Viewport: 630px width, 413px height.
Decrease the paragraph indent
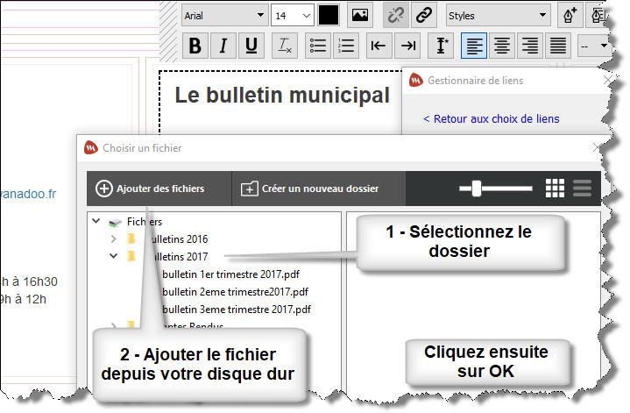379,46
